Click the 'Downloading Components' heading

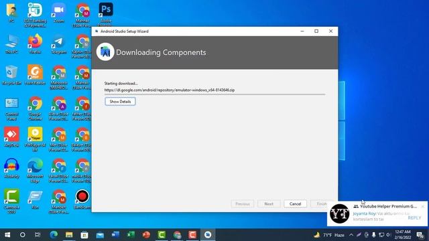point(161,52)
